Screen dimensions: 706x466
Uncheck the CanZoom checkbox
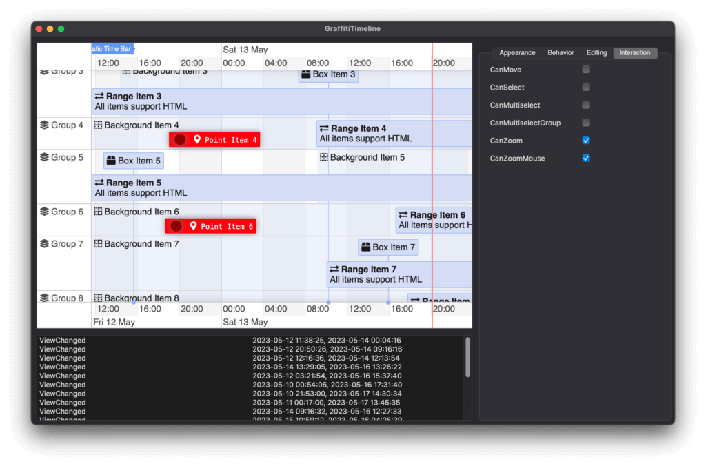coord(586,141)
